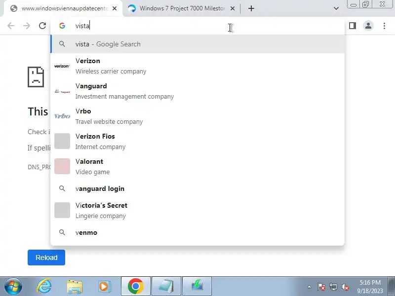Choose the 'venmo' search suggestion
The image size is (395, 296).
[x=197, y=232]
